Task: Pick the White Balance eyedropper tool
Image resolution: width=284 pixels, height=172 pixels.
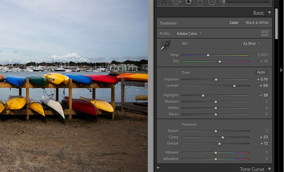Action: pos(165,45)
